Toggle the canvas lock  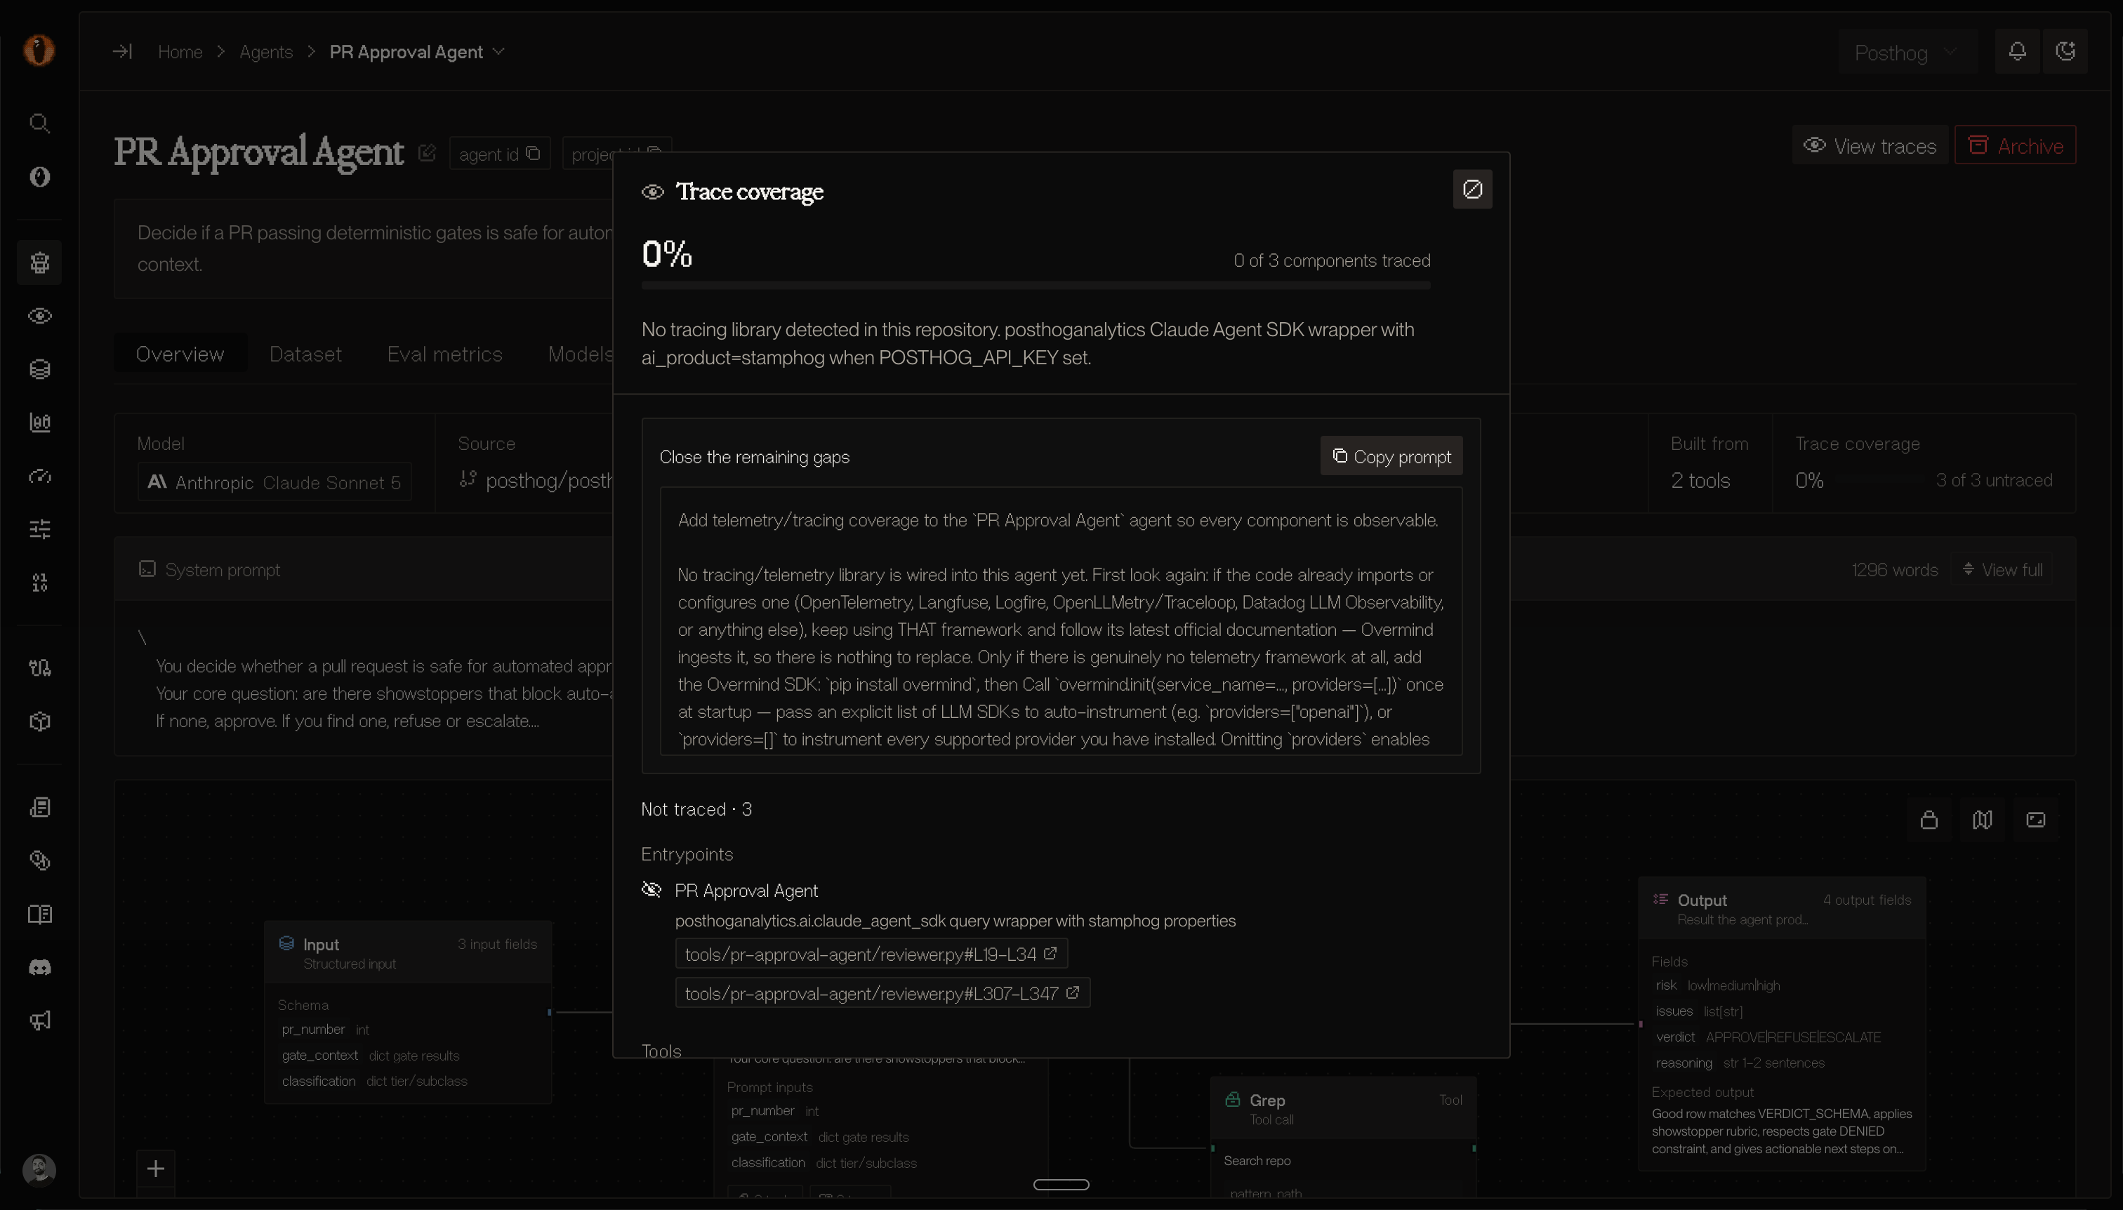(x=1929, y=819)
